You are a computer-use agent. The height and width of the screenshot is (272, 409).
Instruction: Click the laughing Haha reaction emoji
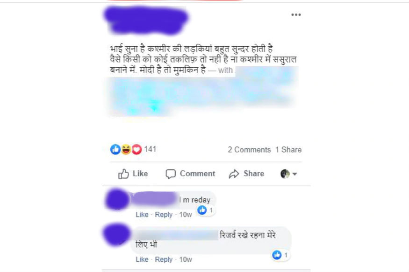[126, 149]
